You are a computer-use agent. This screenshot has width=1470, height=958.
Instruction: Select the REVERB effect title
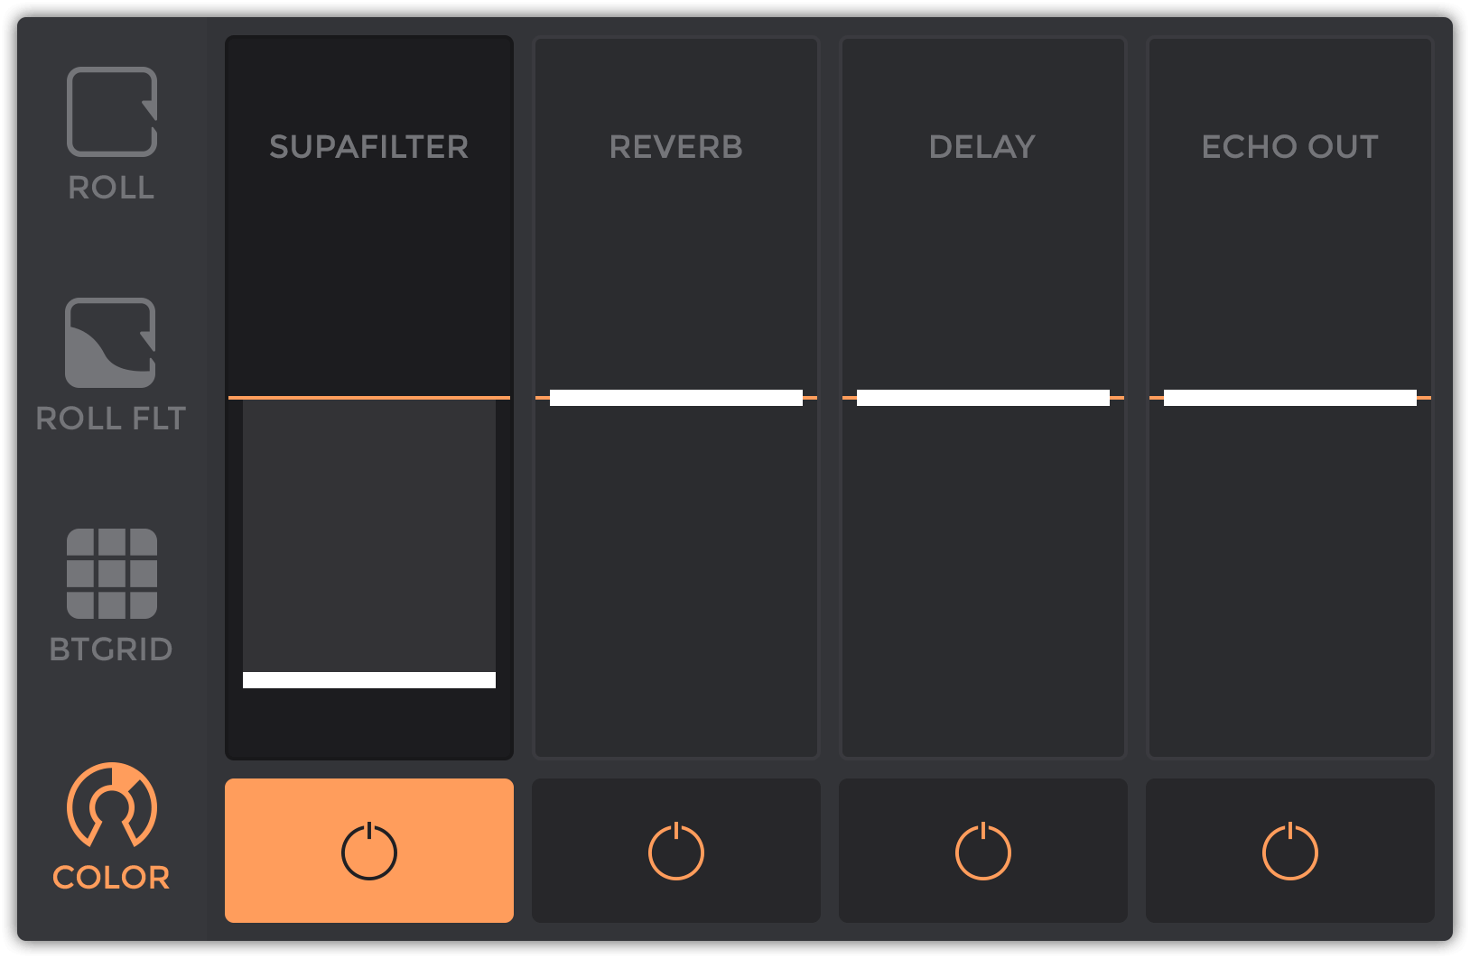(x=676, y=147)
